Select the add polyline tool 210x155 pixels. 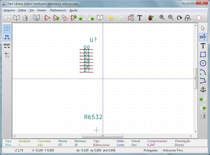click(x=203, y=81)
